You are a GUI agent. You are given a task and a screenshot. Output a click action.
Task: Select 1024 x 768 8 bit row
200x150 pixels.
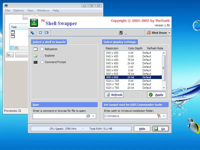133,81
